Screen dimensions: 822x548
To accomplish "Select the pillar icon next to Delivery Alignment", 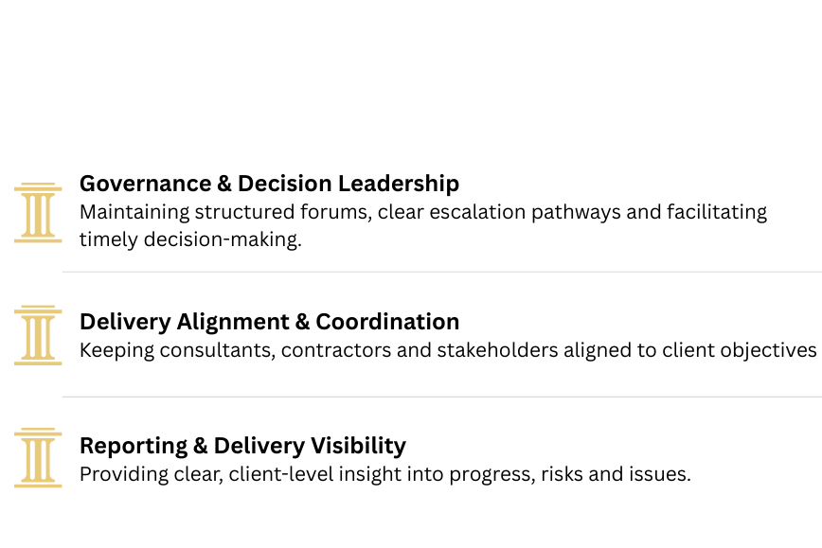I will tap(38, 335).
